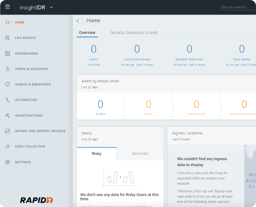Screen dimensions: 256x207
Task: Select the Users & Accounts person icon
Action: [x=7, y=69]
